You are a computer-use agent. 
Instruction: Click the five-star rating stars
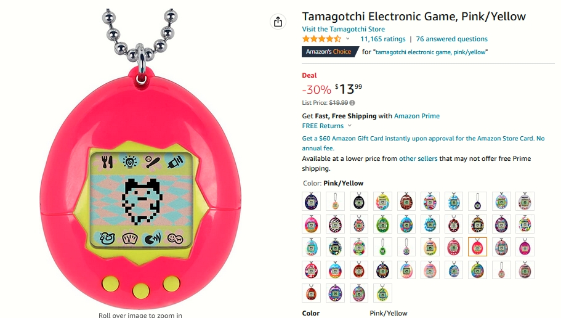point(321,39)
